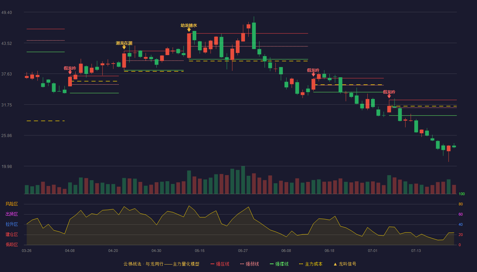Click the 04-20 date label
Screen dimensions: 477x272
113,251
